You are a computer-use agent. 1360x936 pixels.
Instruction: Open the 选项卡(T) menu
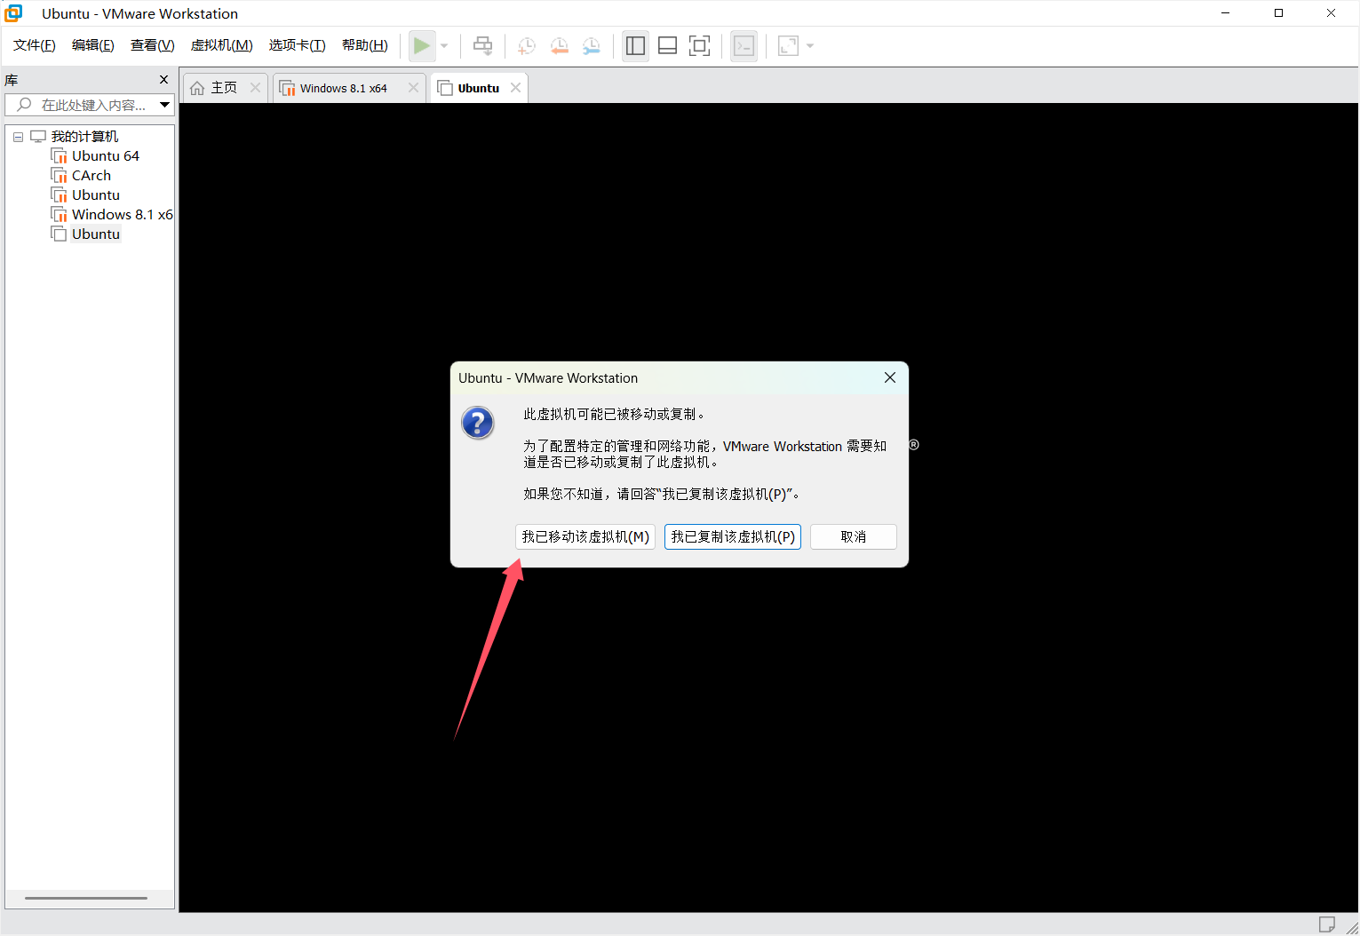[x=298, y=45]
